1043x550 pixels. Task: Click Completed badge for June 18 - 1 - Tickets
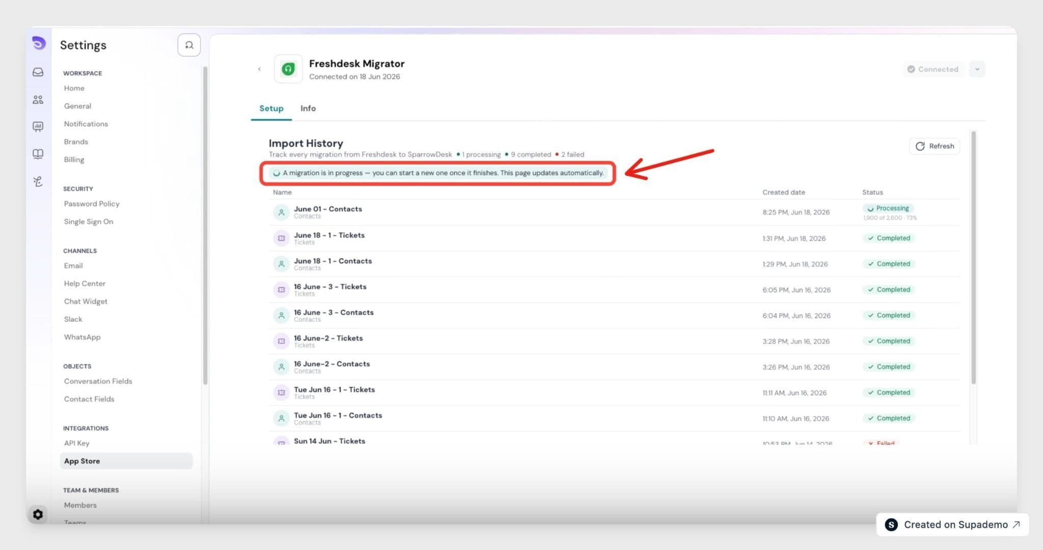[889, 238]
